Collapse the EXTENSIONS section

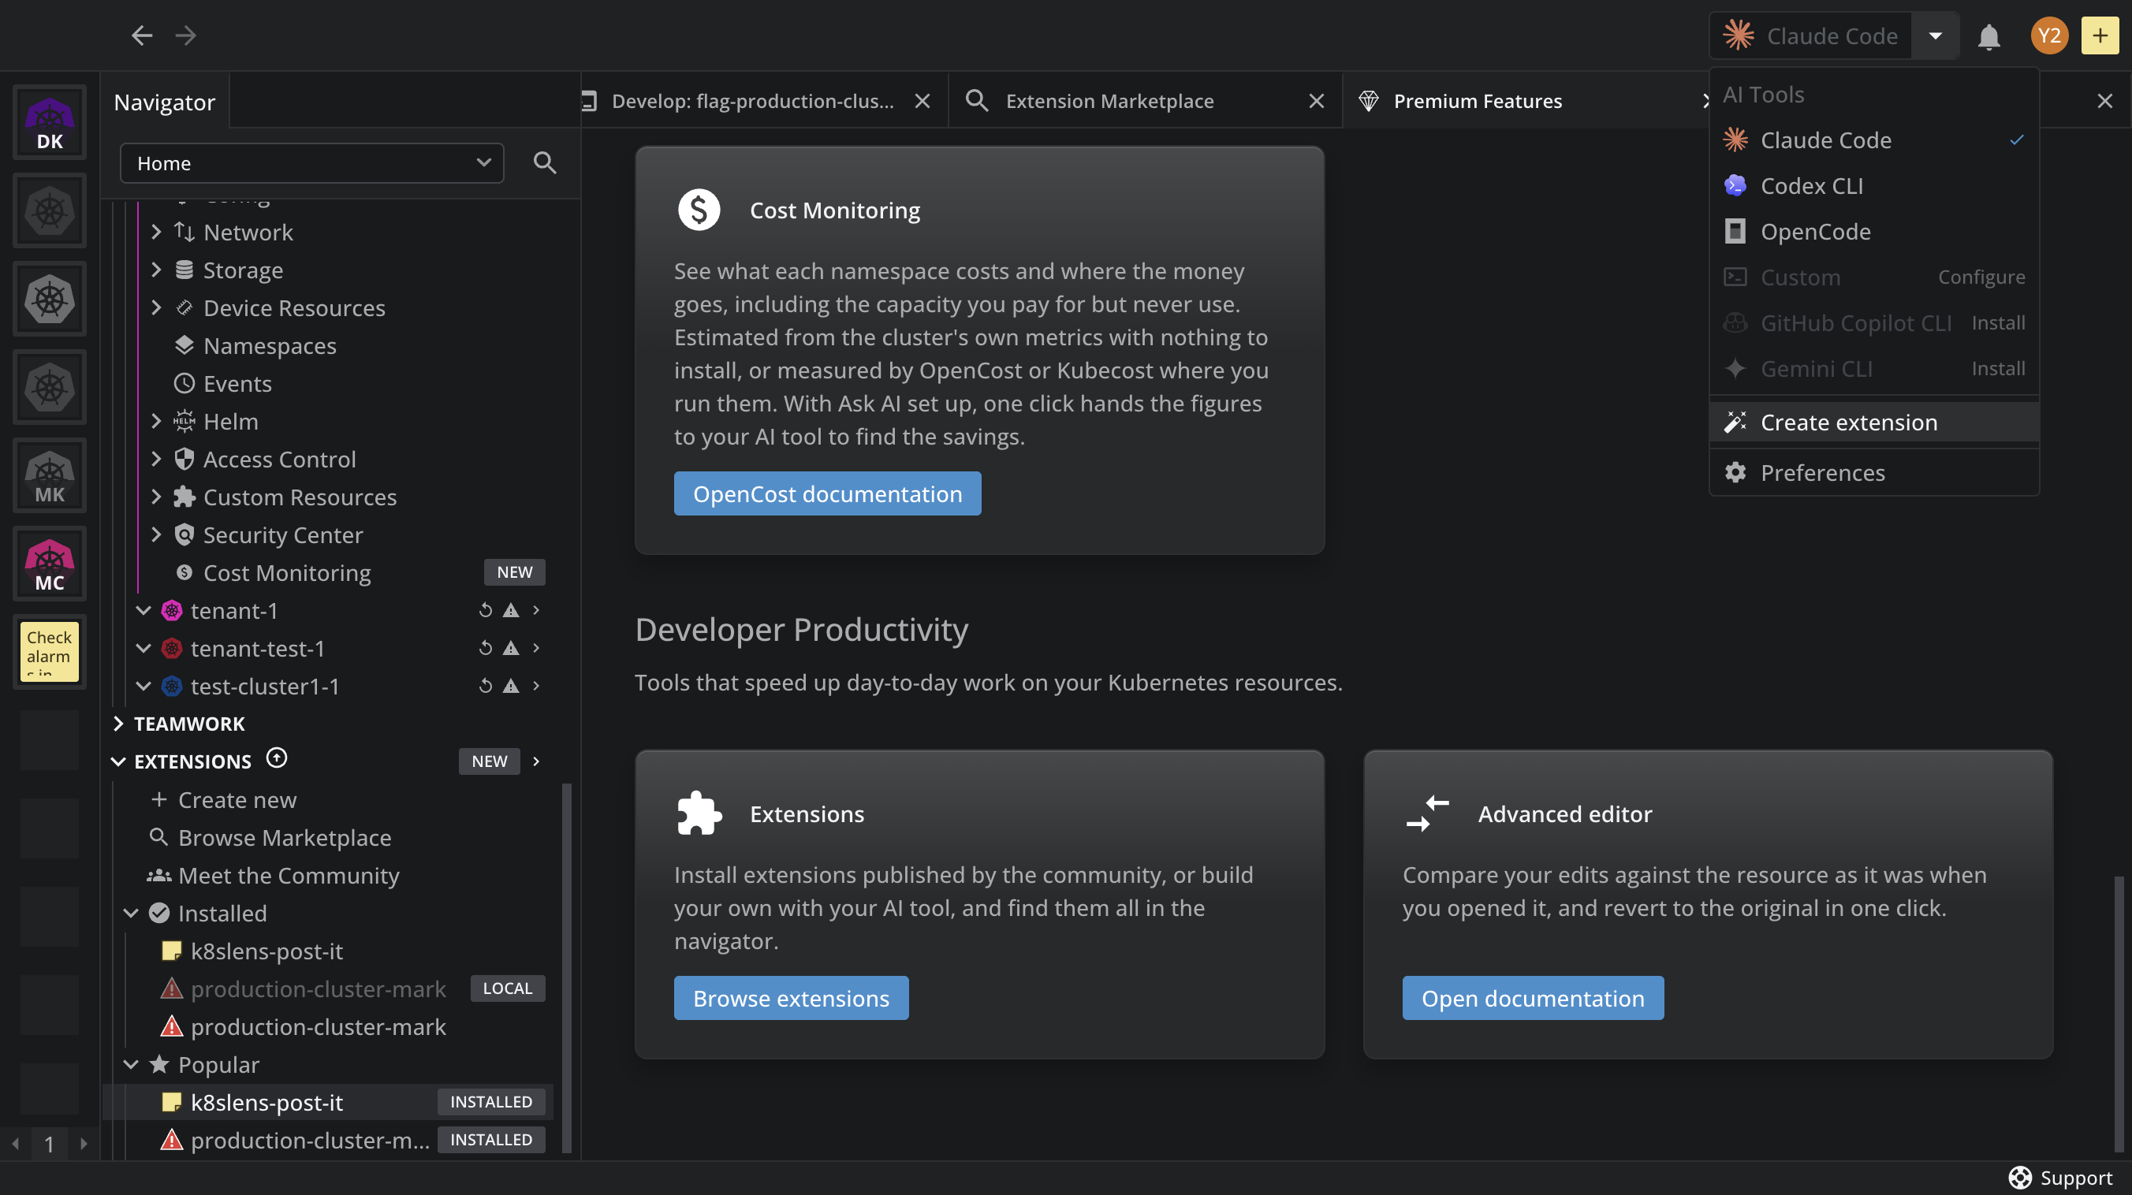(x=118, y=761)
